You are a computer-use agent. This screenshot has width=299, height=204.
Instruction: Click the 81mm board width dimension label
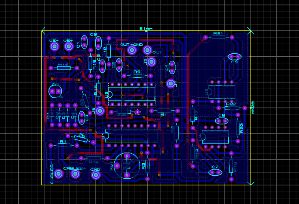tap(146, 29)
